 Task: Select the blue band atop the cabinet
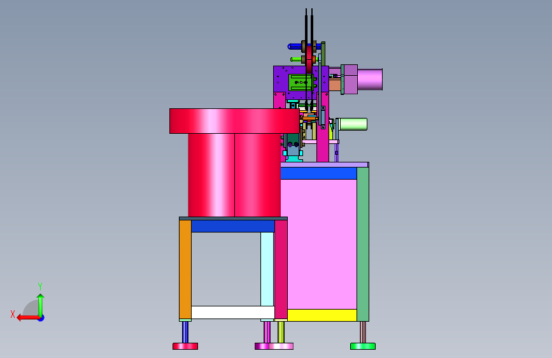(319, 173)
